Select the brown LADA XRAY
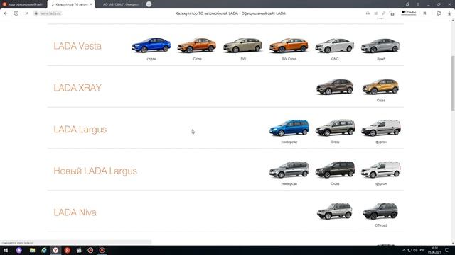Viewport: 455px width, 255px height. pyautogui.click(x=335, y=86)
